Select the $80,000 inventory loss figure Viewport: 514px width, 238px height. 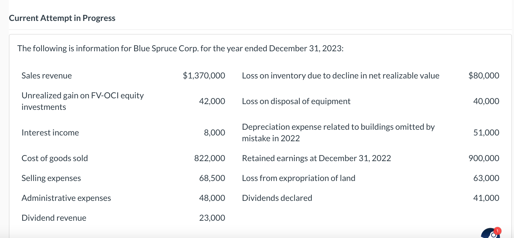[x=483, y=76]
